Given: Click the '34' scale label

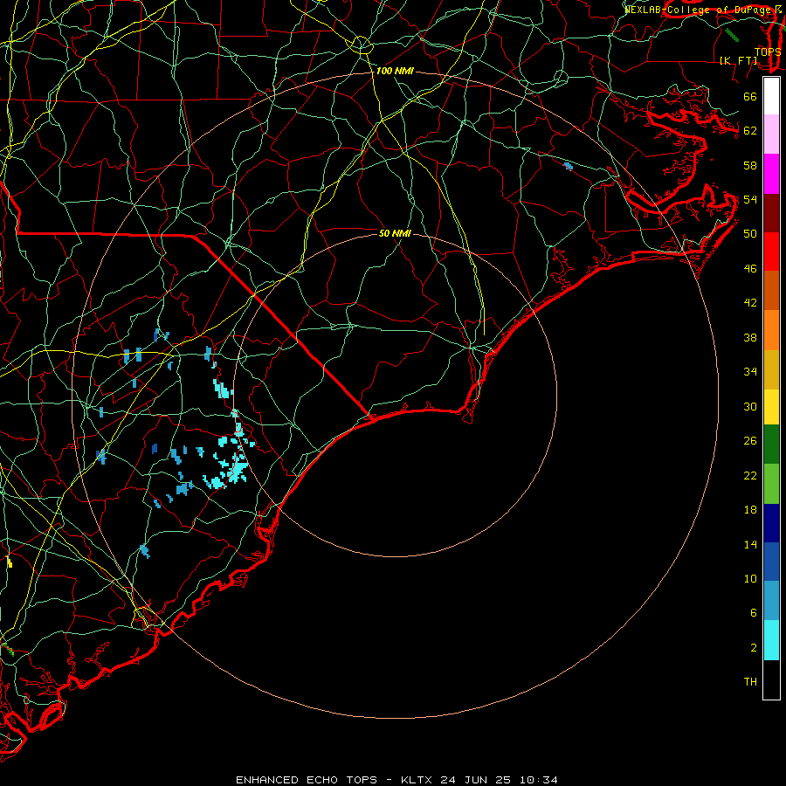Looking at the screenshot, I should (750, 372).
